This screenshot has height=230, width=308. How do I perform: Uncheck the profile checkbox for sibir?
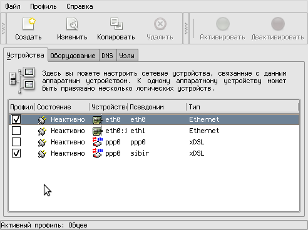click(16, 153)
